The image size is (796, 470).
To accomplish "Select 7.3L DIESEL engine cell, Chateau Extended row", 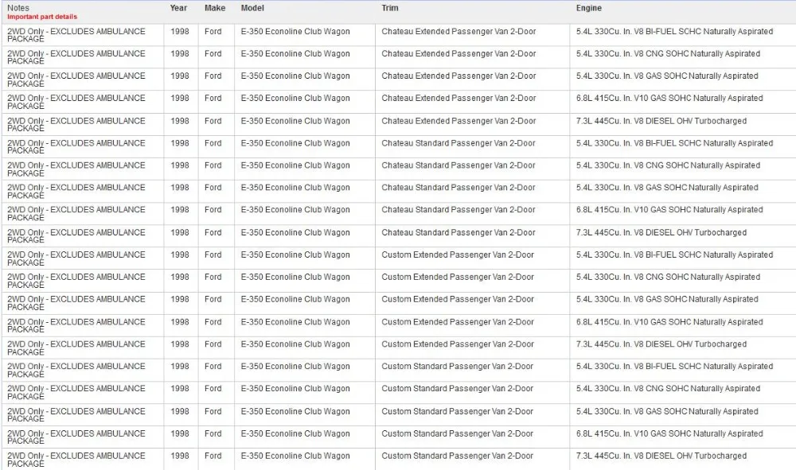I will click(661, 121).
